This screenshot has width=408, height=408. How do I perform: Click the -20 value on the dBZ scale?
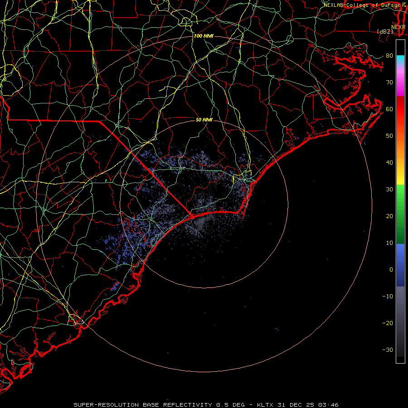click(388, 323)
